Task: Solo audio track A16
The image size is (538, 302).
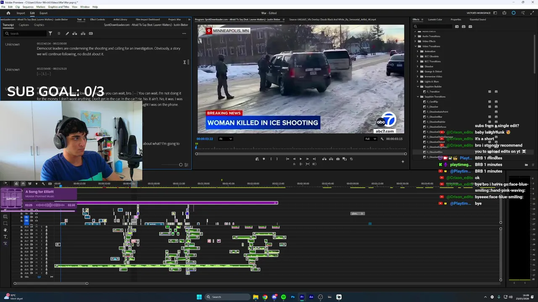Action: pos(42,237)
